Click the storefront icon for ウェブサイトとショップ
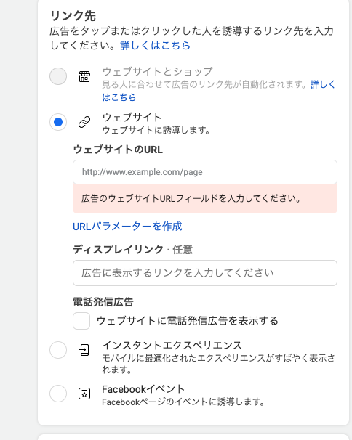Viewport: 352px width, 440px height. click(84, 76)
